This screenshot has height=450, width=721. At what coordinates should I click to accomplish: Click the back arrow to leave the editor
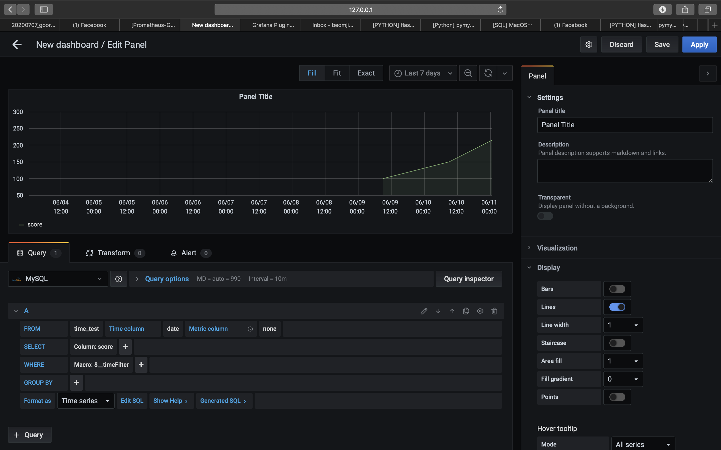click(x=17, y=45)
